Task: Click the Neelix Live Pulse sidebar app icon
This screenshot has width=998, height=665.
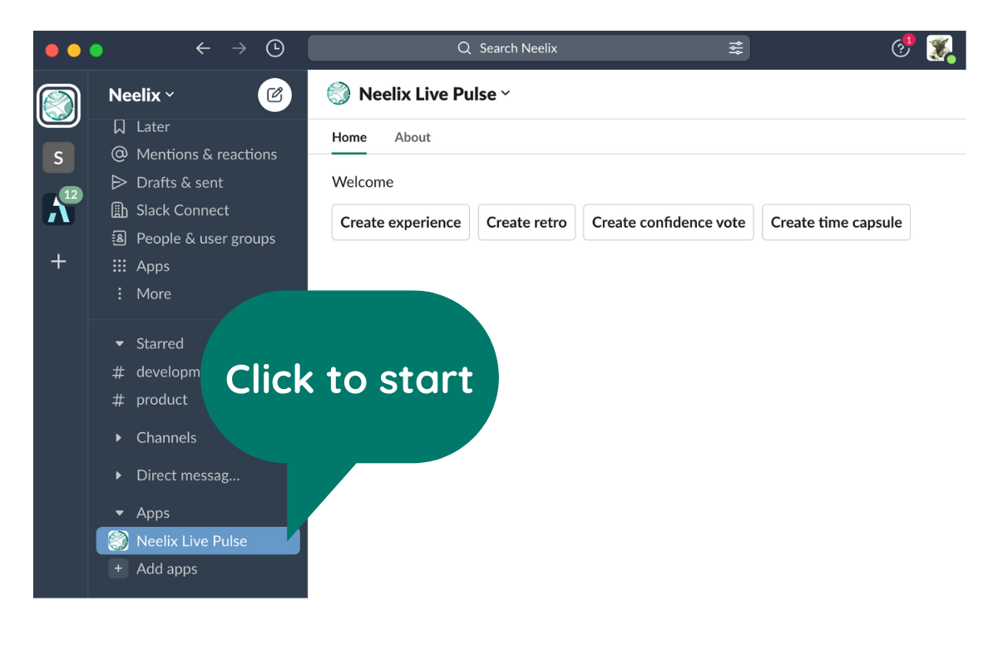Action: (119, 541)
